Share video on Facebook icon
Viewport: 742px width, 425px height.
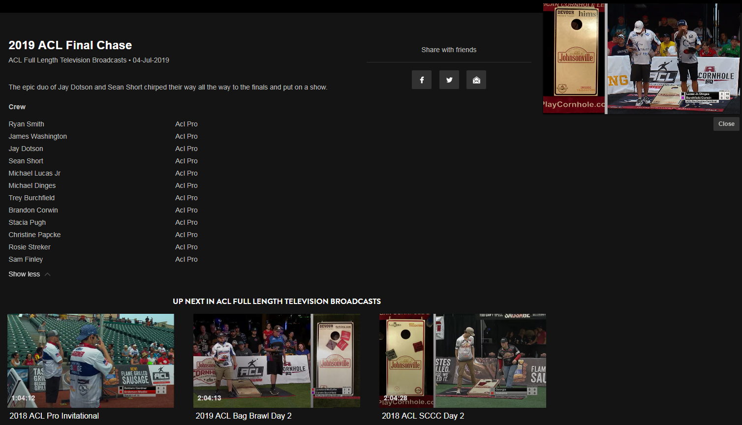pyautogui.click(x=422, y=80)
